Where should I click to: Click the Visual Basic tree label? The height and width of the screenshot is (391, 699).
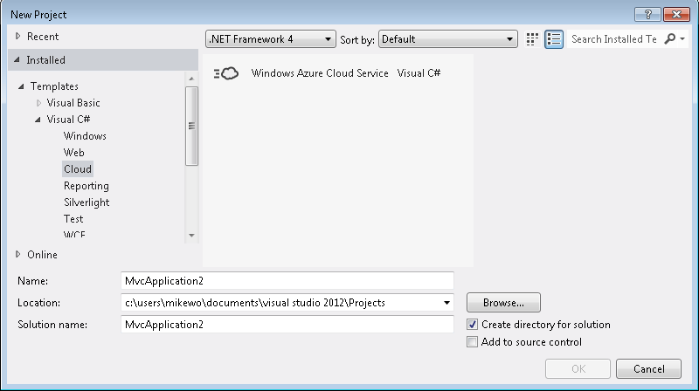(73, 103)
